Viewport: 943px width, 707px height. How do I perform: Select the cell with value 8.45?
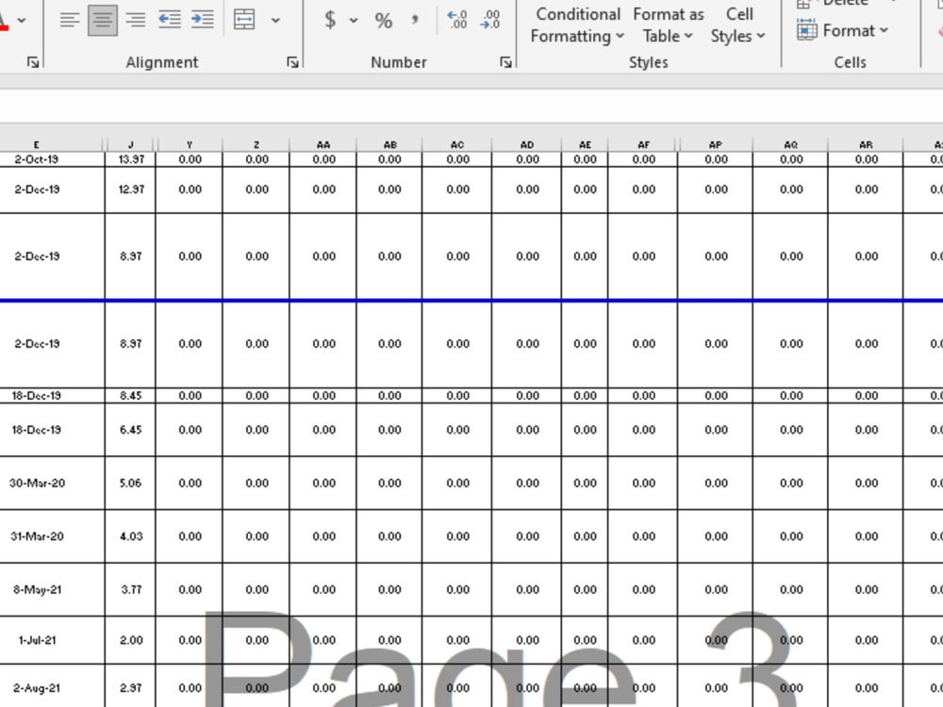[130, 396]
